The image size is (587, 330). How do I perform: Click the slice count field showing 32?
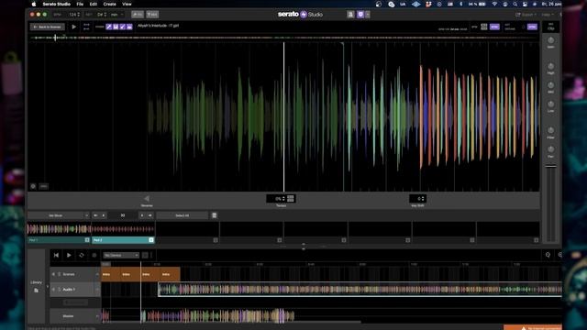click(122, 215)
